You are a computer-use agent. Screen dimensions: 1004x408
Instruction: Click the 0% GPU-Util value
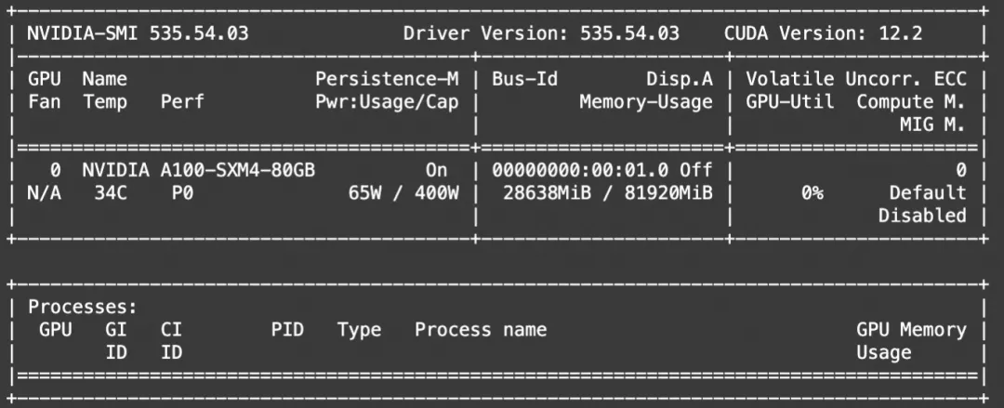tap(812, 192)
